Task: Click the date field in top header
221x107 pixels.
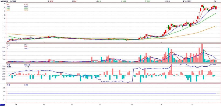Action: tap(4, 1)
